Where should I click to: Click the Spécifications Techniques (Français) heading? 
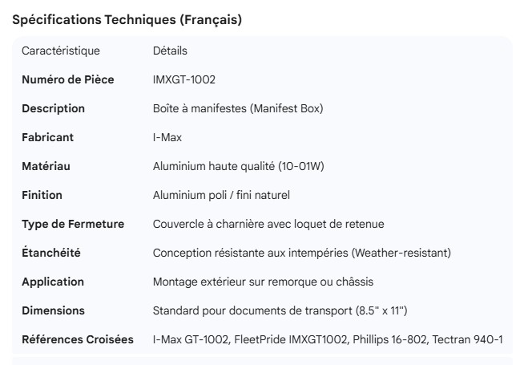(128, 21)
